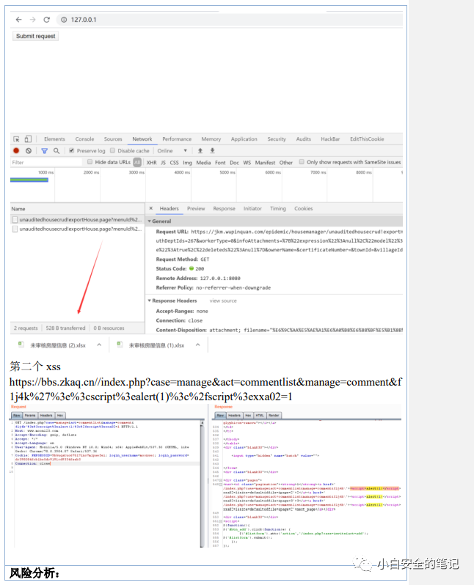Image resolution: width=474 pixels, height=585 pixels.
Task: Open the Cookies details tab
Action: 303,208
